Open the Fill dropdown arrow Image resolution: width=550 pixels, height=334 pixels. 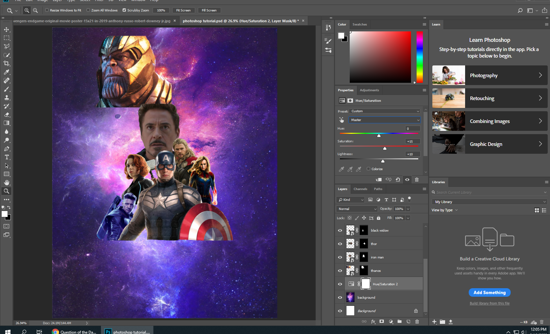click(408, 218)
